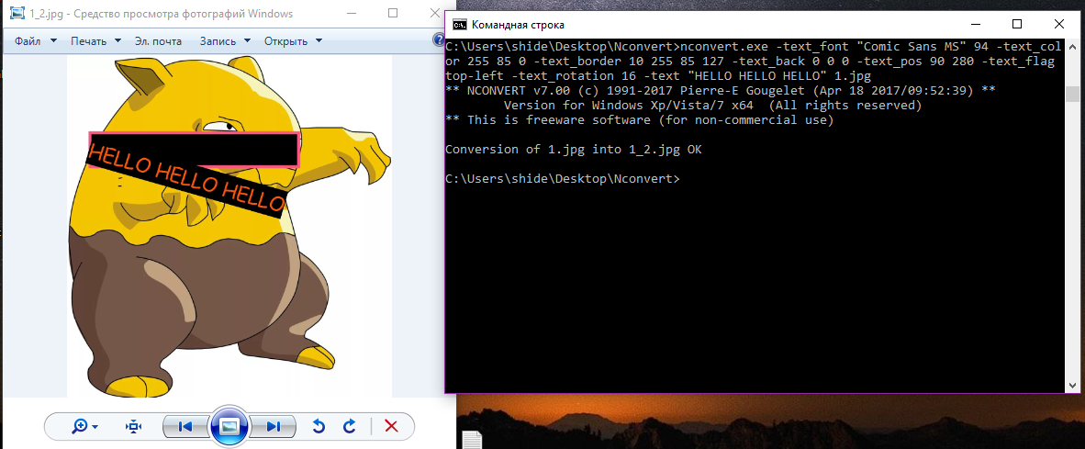Click the 1_2.jpg window title text
Viewport: 1085px width, 449px height.
pos(162,14)
